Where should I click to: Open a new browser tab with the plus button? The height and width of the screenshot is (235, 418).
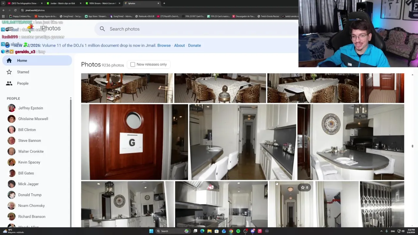tap(164, 3)
